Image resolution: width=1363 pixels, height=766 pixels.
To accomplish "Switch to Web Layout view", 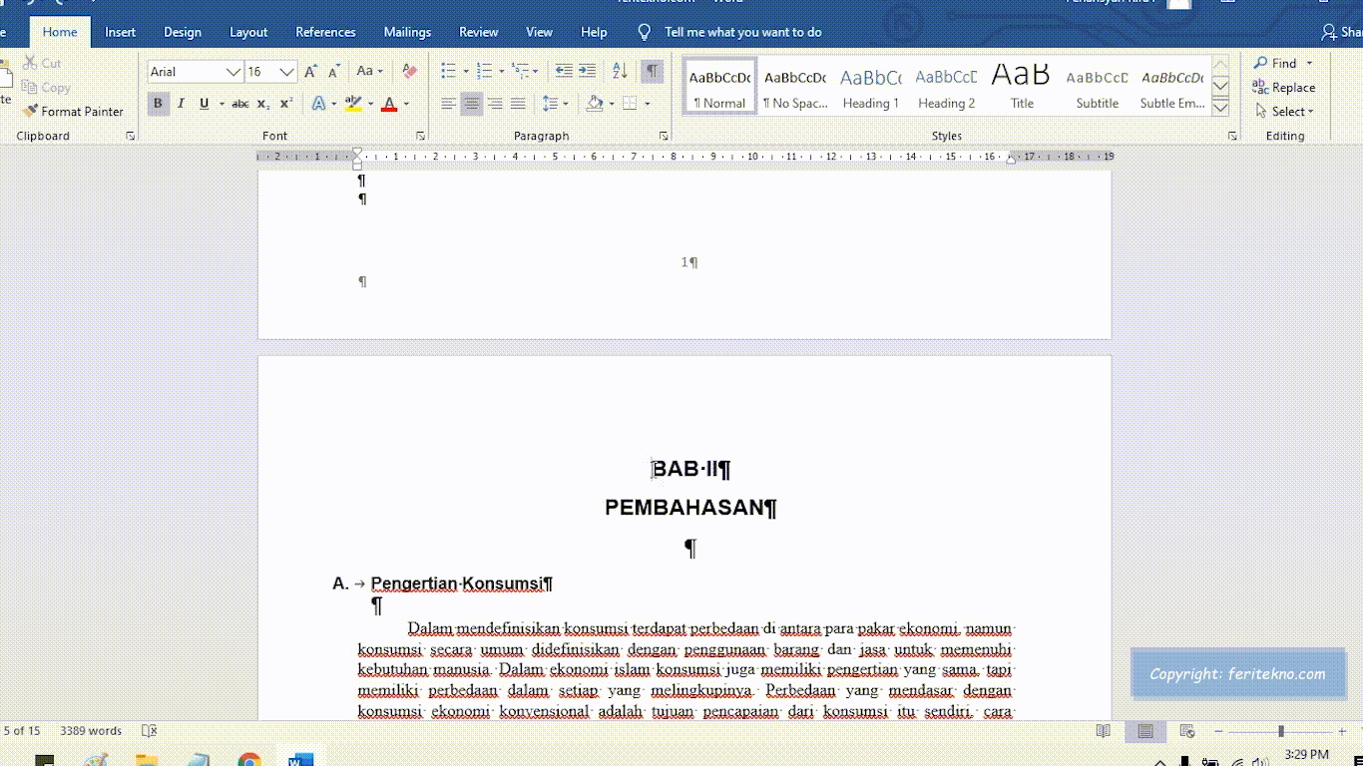I will coord(1187,731).
